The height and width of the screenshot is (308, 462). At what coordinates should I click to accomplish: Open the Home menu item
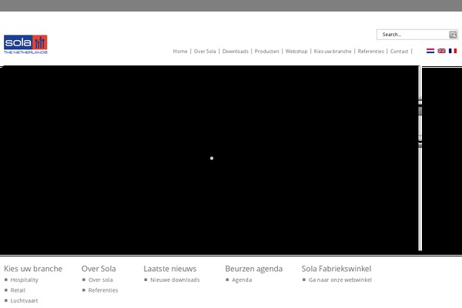click(180, 52)
